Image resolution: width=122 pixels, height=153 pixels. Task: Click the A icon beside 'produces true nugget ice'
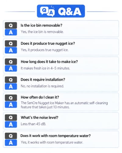pyautogui.click(x=11, y=50)
